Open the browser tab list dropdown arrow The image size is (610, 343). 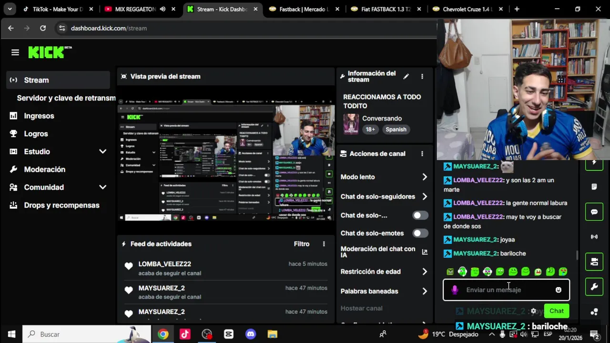tap(10, 9)
